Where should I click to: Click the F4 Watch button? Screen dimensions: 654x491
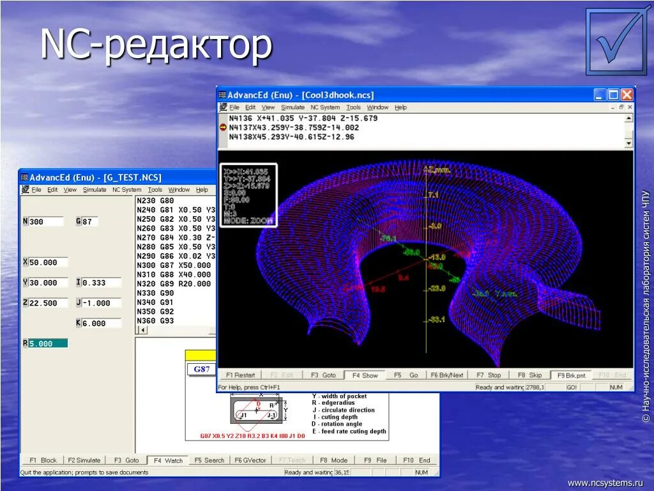[168, 460]
